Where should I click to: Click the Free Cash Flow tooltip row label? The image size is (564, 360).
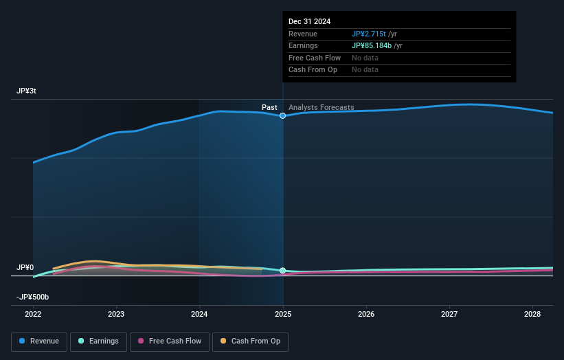[x=315, y=58]
